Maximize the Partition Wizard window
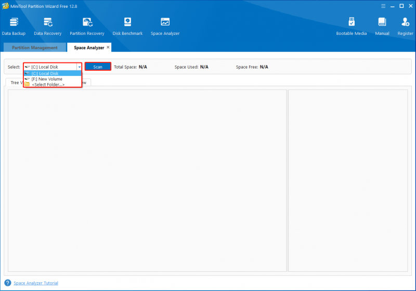Screen dimensions: 416x291 pyautogui.click(x=401, y=6)
